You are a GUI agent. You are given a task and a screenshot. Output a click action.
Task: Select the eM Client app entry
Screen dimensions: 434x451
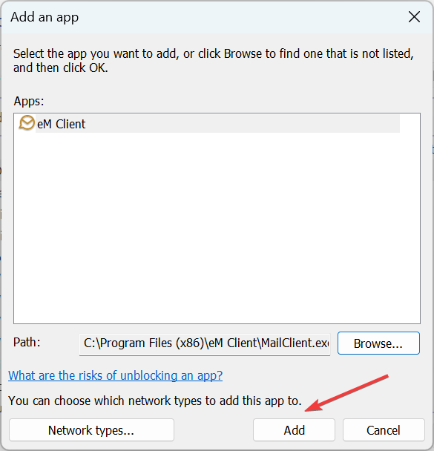(209, 124)
